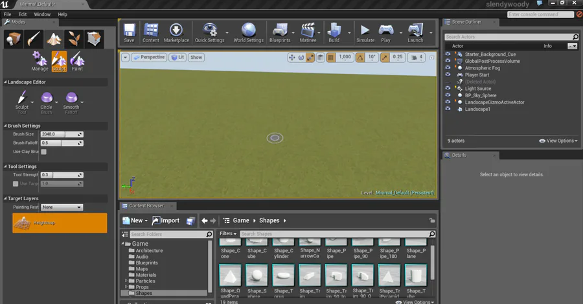
Task: Select the Scene Outliner tab
Action: tap(470, 22)
